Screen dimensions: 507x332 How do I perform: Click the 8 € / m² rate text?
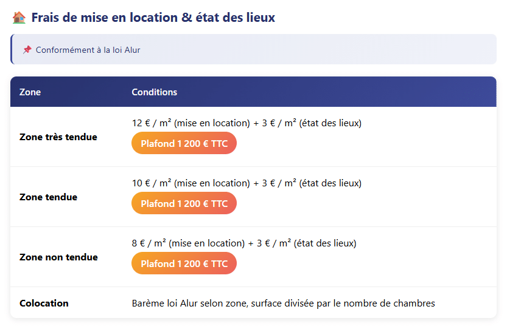pos(149,243)
